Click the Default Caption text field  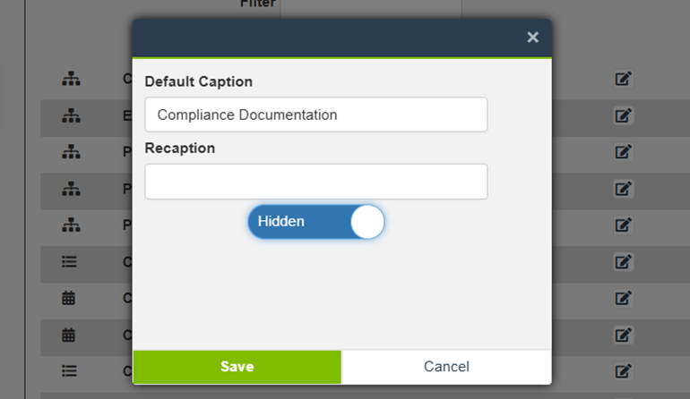click(x=315, y=115)
